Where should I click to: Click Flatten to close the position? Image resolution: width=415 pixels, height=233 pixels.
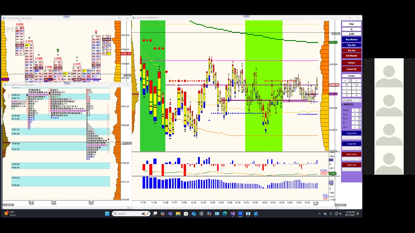(351, 63)
